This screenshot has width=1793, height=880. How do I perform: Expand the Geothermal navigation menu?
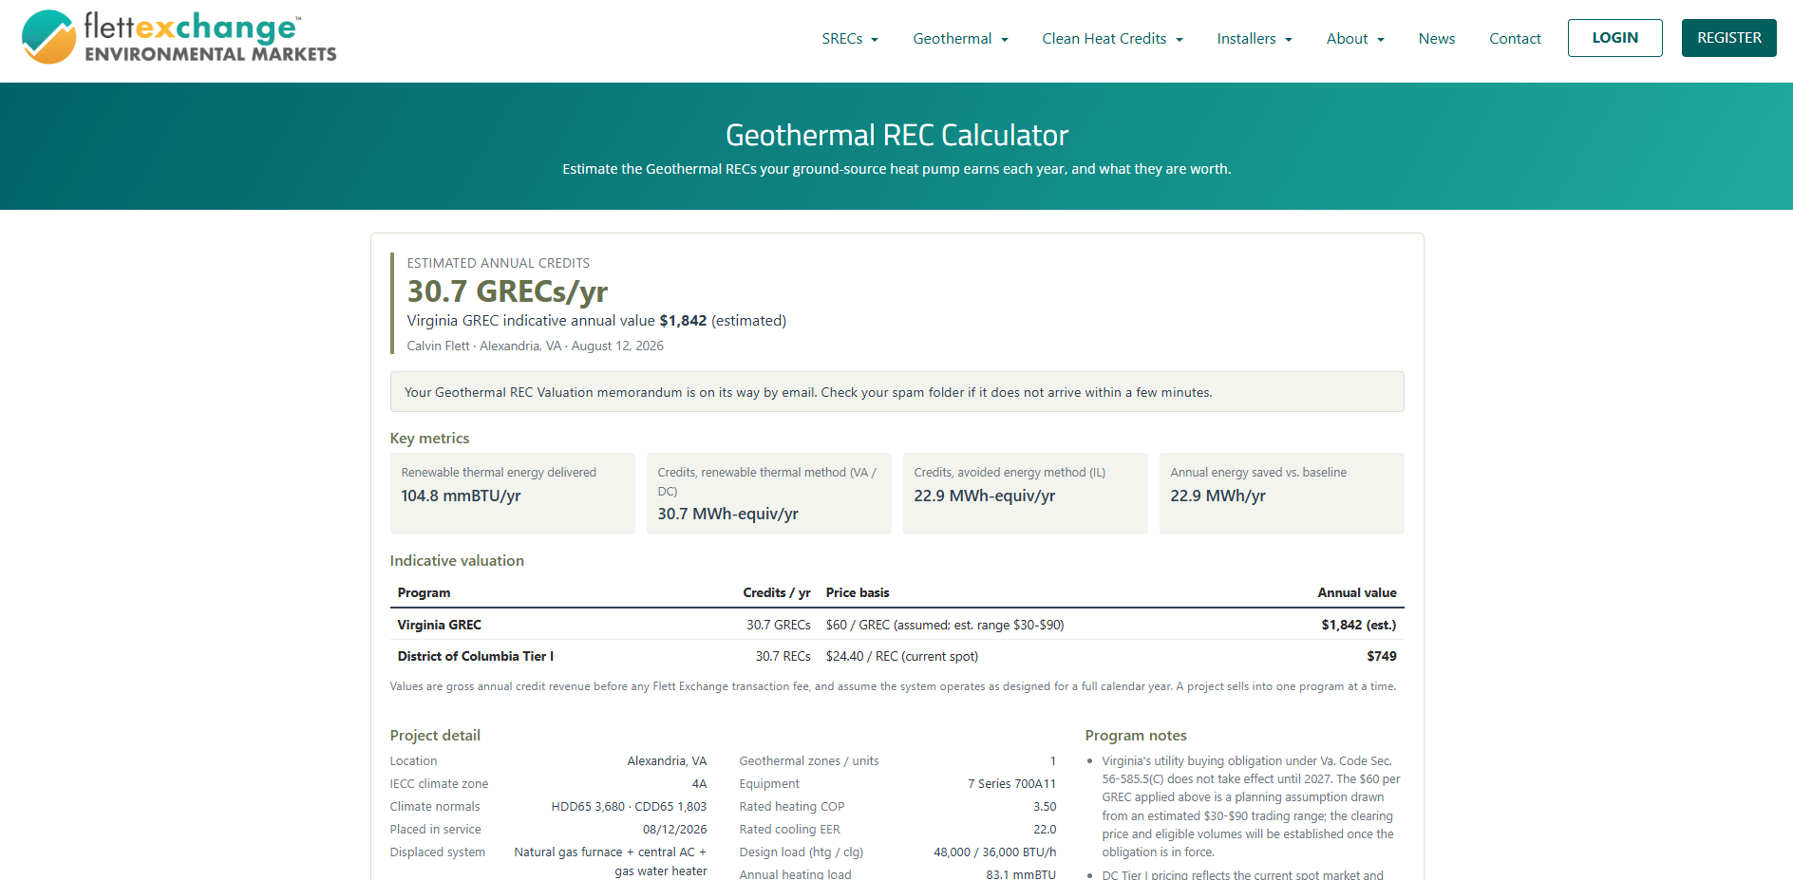pyautogui.click(x=960, y=39)
